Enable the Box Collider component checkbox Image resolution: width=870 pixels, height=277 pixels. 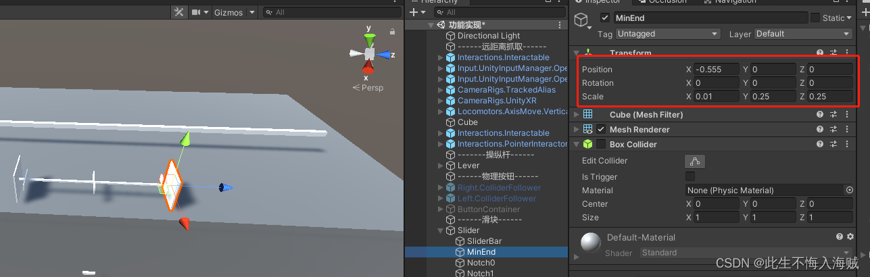(x=601, y=144)
